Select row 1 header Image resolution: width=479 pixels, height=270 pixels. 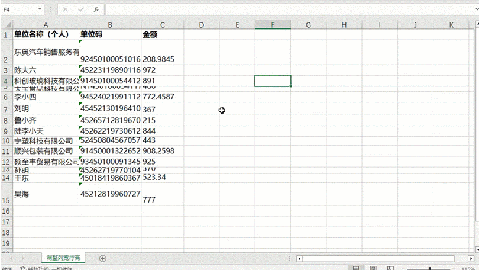pyautogui.click(x=6, y=34)
